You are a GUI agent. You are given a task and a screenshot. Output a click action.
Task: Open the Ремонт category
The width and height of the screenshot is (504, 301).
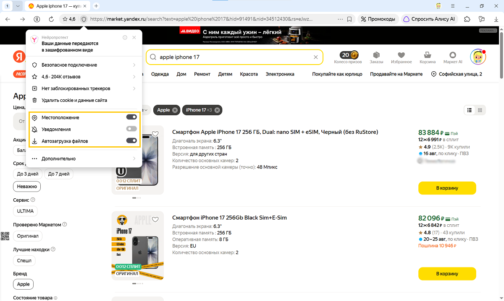202,74
